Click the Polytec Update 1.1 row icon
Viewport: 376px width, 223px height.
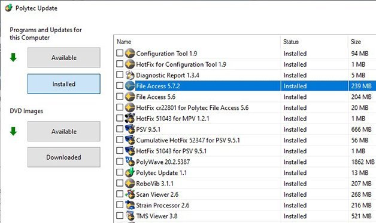coord(130,173)
